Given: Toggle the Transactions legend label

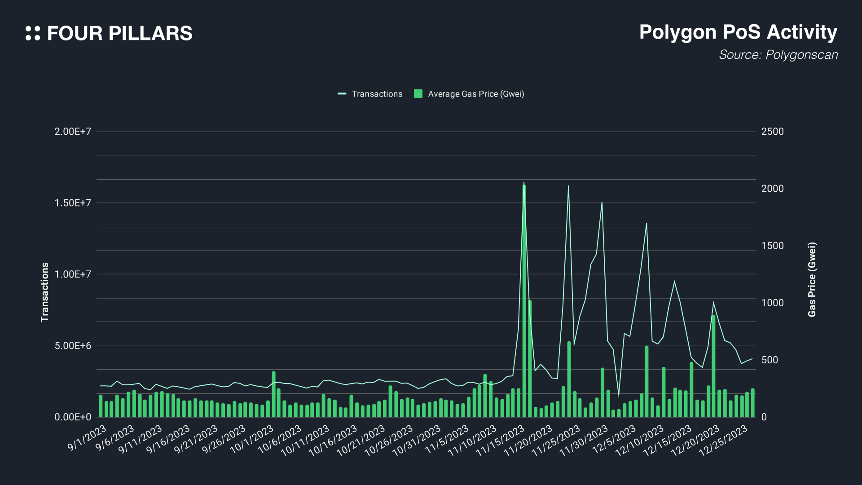Looking at the screenshot, I should 377,94.
